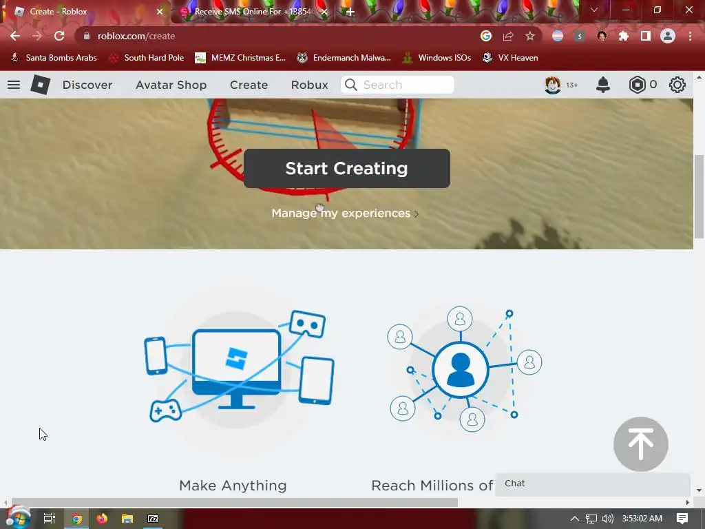The image size is (705, 529).
Task: Open the Extensions puzzle icon
Action: [x=624, y=36]
